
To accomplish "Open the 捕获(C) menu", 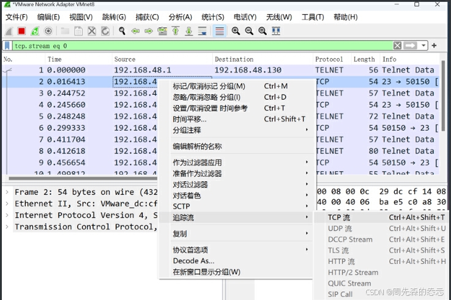I will tap(147, 17).
